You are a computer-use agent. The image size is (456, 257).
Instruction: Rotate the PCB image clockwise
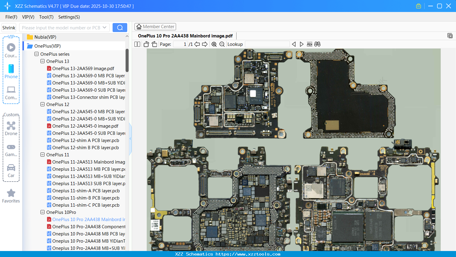(154, 44)
